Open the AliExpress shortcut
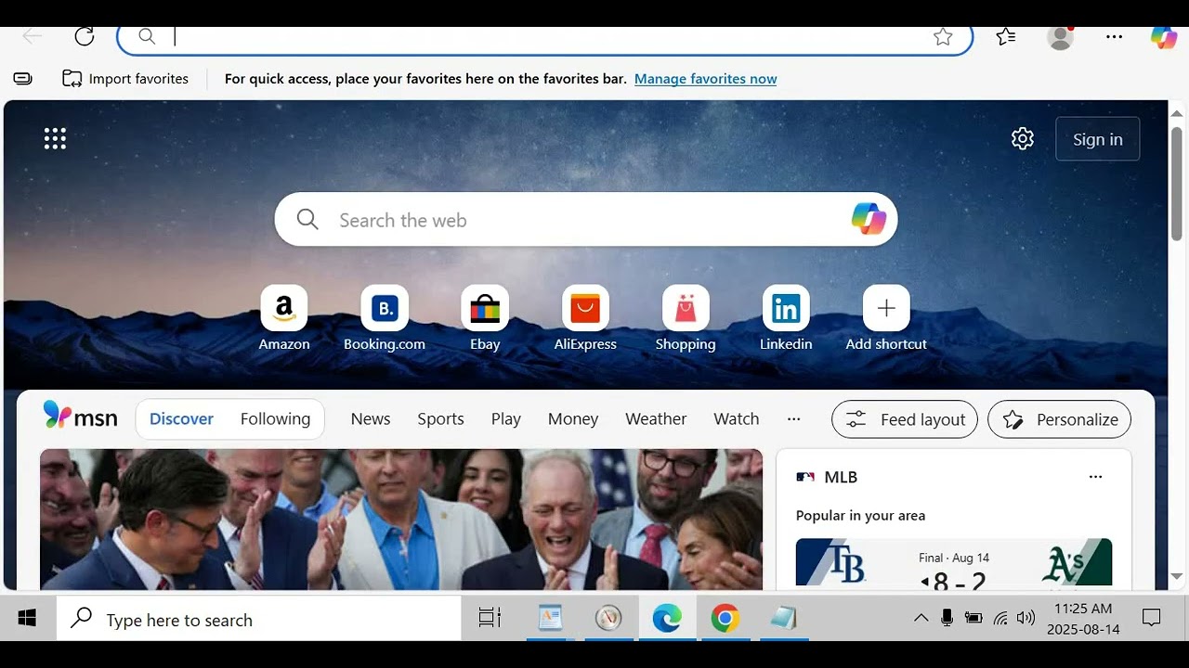Screen dimensions: 1189x668 [x=585, y=318]
